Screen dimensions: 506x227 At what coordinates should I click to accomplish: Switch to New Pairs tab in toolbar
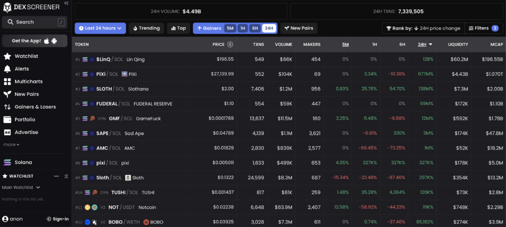299,29
